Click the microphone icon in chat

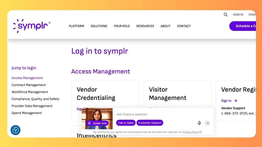[x=199, y=123]
